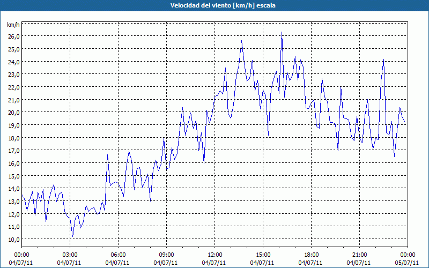The image size is (429, 268).
Task: Click the 19,0 y-axis label
Action: coord(13,125)
